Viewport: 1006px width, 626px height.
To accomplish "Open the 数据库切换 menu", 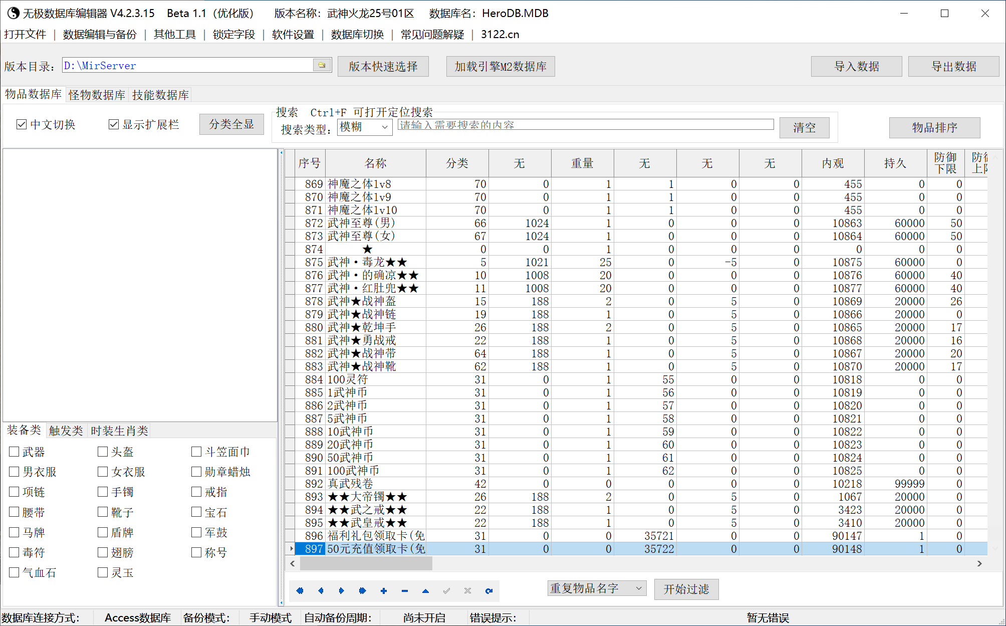I will pos(357,34).
